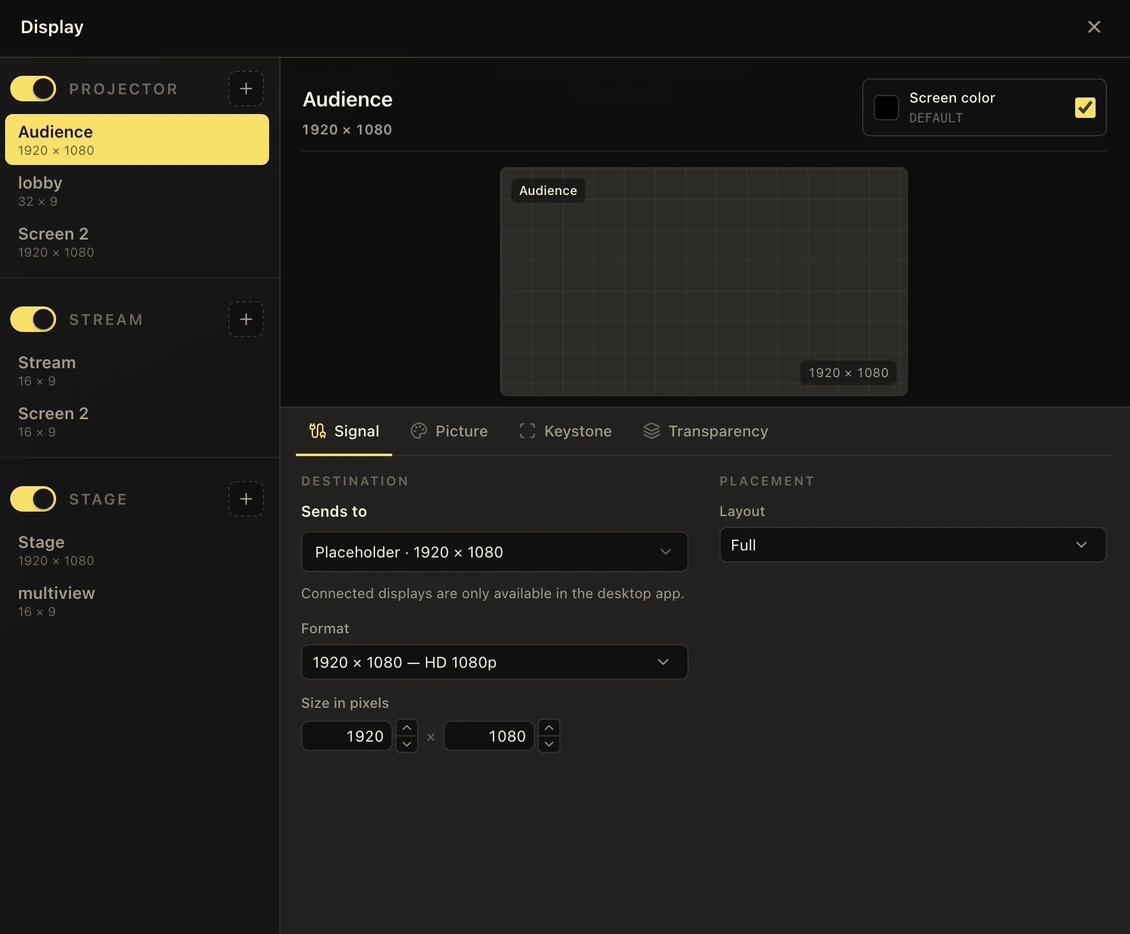This screenshot has height=934, width=1130.
Task: Switch to the Keystone tab
Action: [566, 431]
